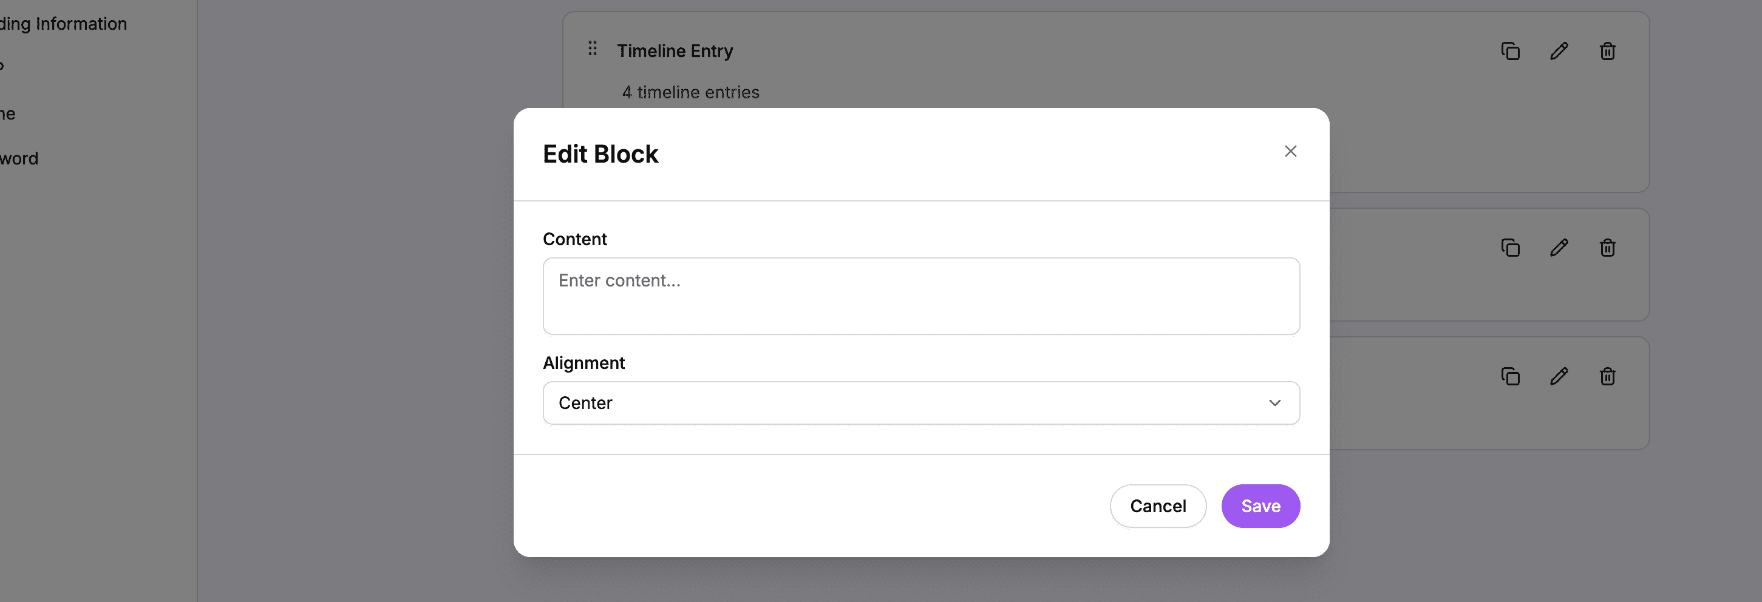Click the chevron inside the Alignment selector
Screen dimensions: 1762x602
[1274, 402]
